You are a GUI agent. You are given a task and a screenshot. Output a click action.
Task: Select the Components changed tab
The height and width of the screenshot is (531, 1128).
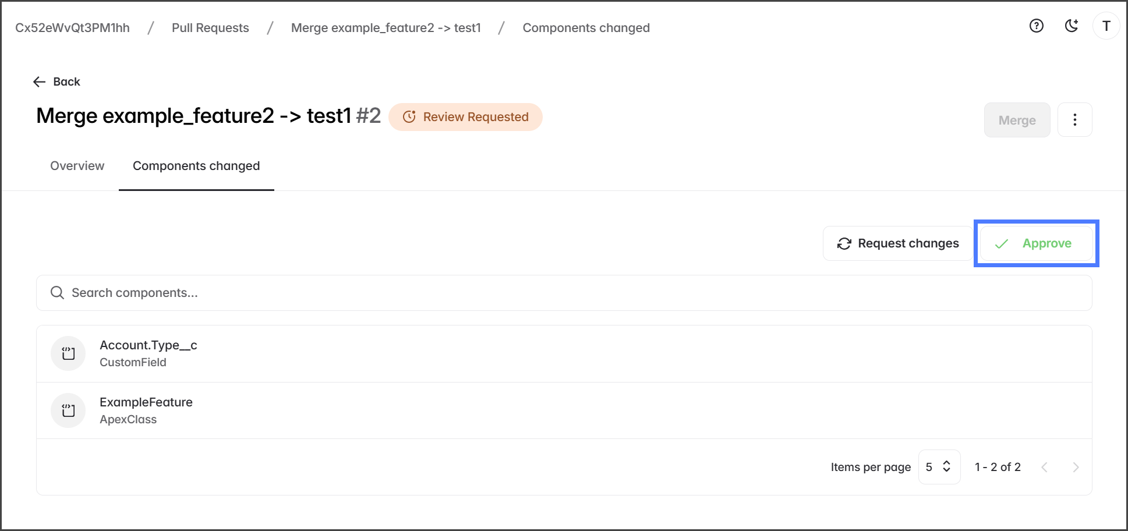coord(196,166)
